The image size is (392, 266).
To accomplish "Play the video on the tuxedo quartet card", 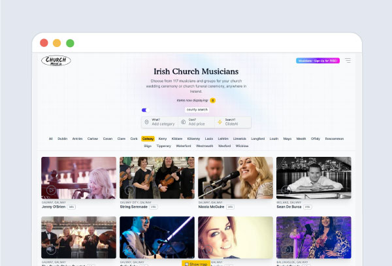I will 51,250.
